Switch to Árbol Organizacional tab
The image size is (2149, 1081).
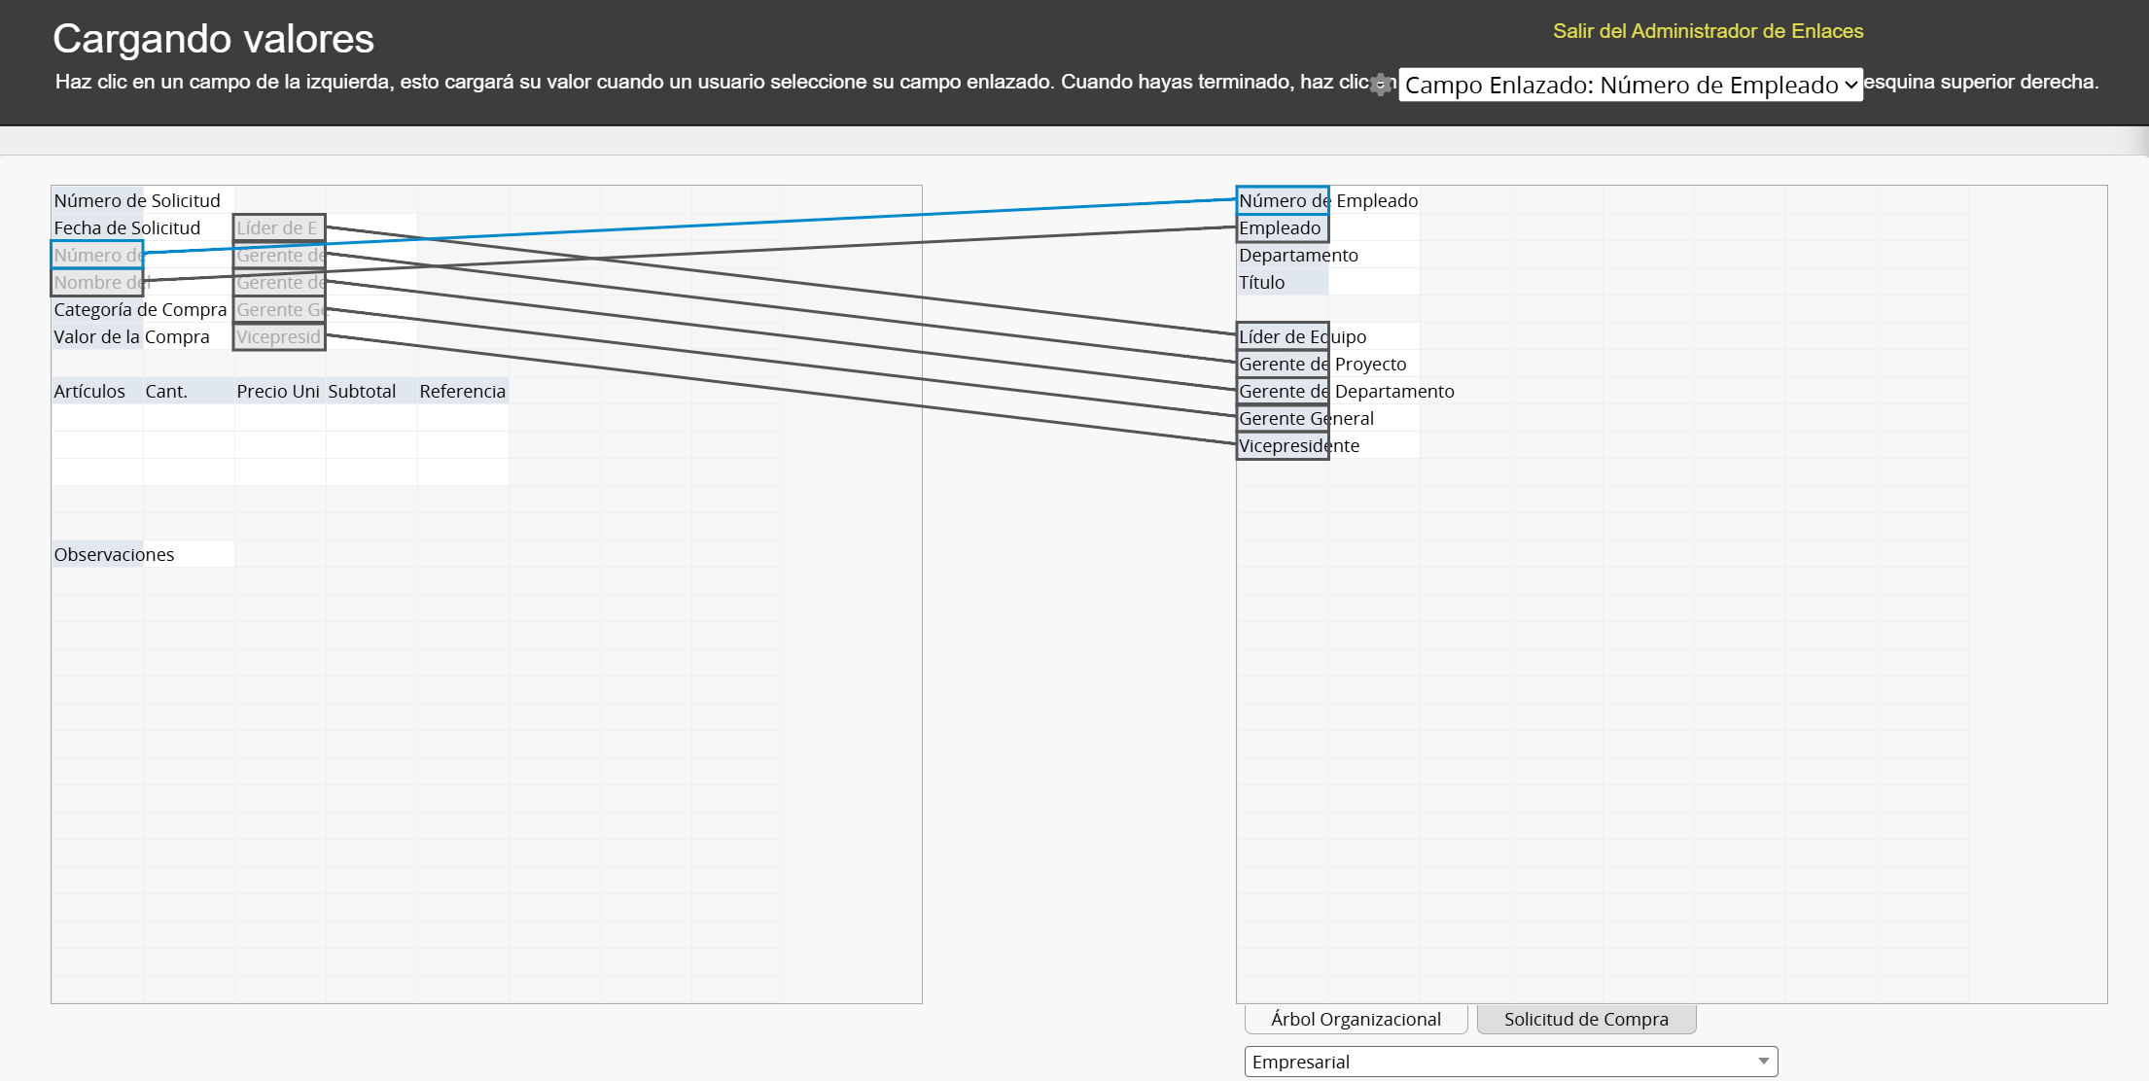pyautogui.click(x=1356, y=1019)
